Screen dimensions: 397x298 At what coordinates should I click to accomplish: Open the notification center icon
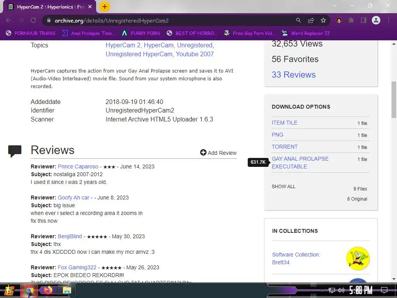pos(384,290)
